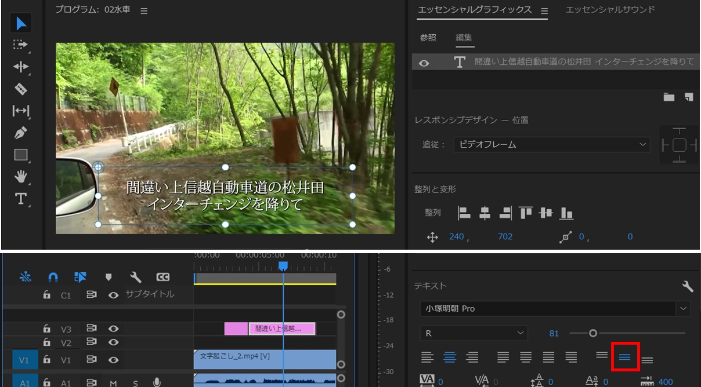Image resolution: width=701 pixels, height=387 pixels.
Task: Click the responsive design pin widget
Action: coord(680,145)
